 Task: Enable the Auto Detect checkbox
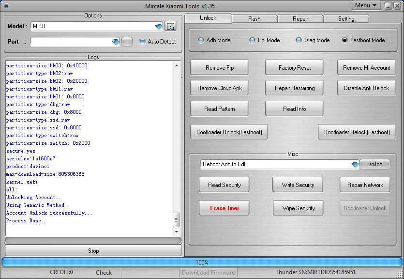point(142,42)
